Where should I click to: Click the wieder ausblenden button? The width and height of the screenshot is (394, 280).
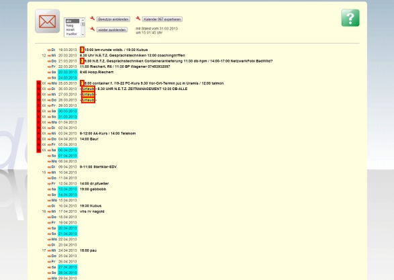tap(112, 30)
